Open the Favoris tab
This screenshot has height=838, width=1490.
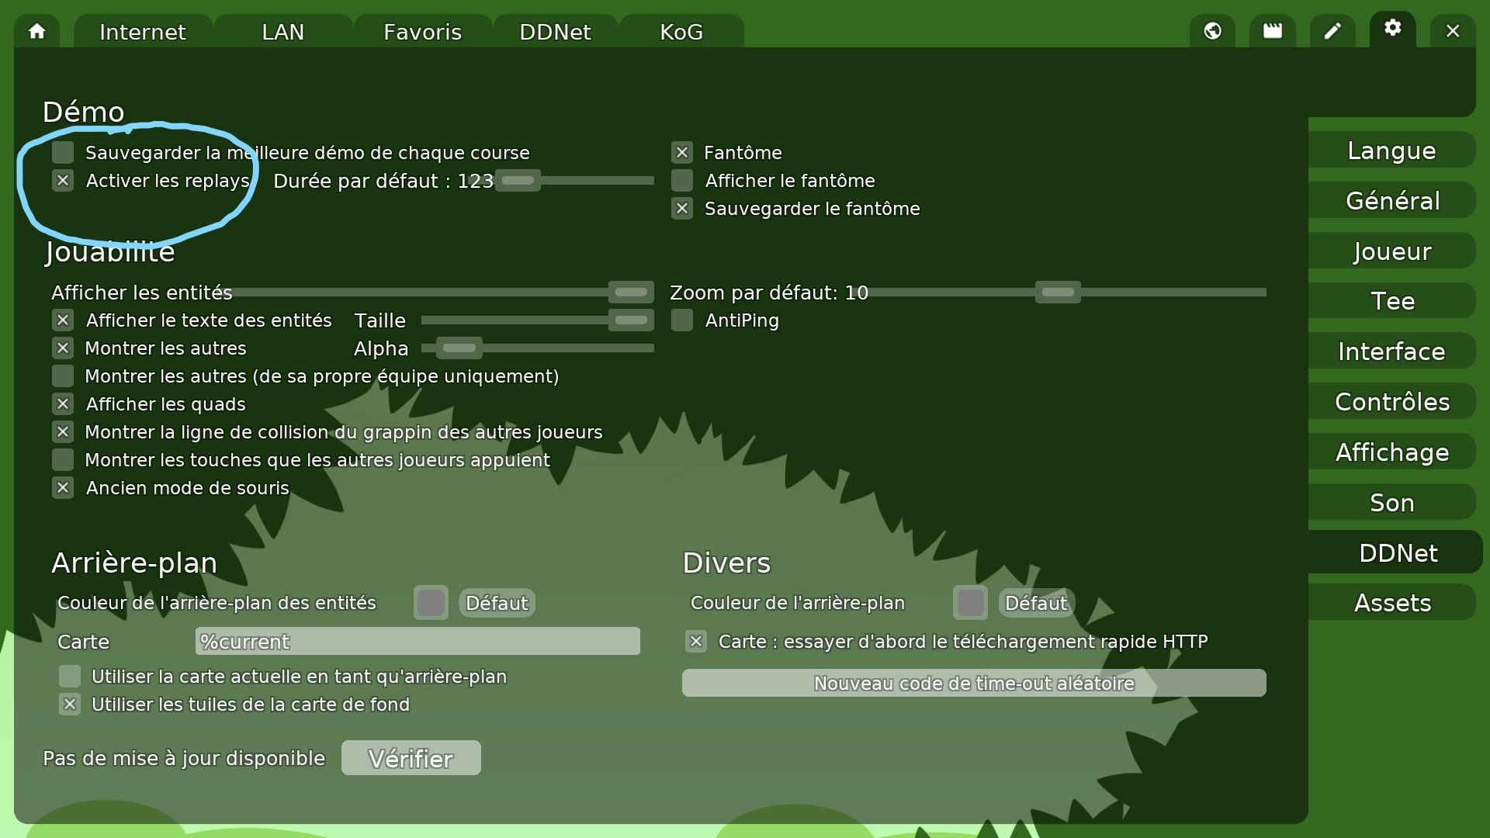tap(422, 32)
